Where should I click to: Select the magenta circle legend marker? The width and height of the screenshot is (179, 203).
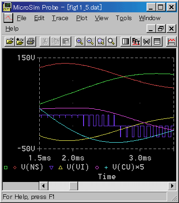pos(97,168)
